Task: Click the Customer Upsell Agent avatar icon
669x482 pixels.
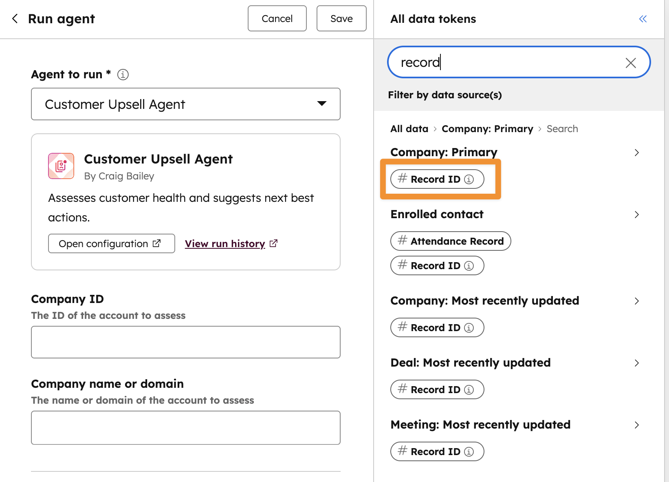Action: tap(61, 166)
